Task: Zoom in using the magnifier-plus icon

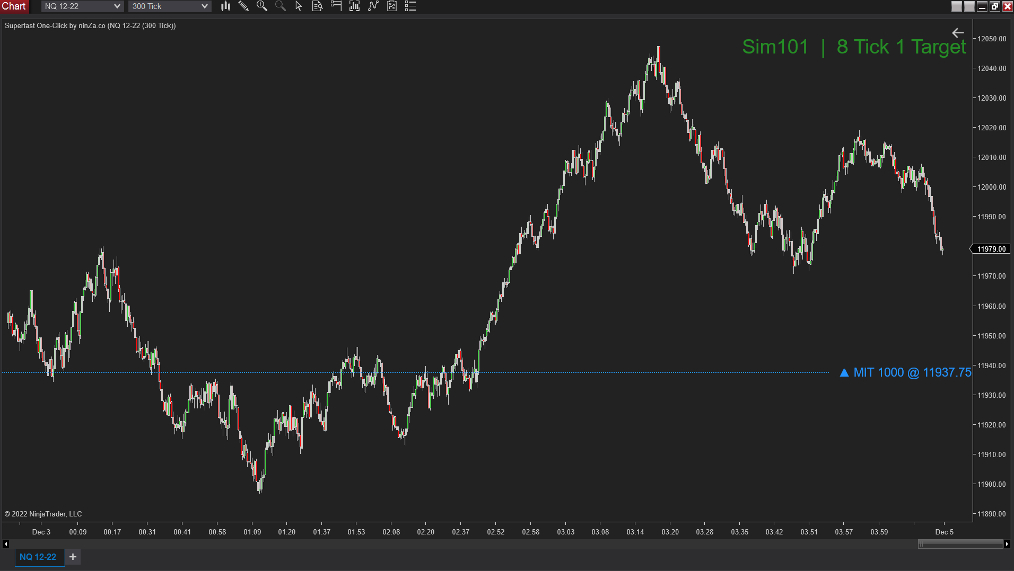Action: click(261, 6)
